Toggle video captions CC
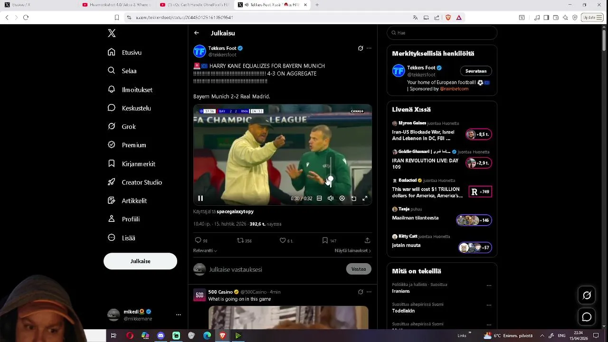The image size is (608, 342). tap(319, 198)
